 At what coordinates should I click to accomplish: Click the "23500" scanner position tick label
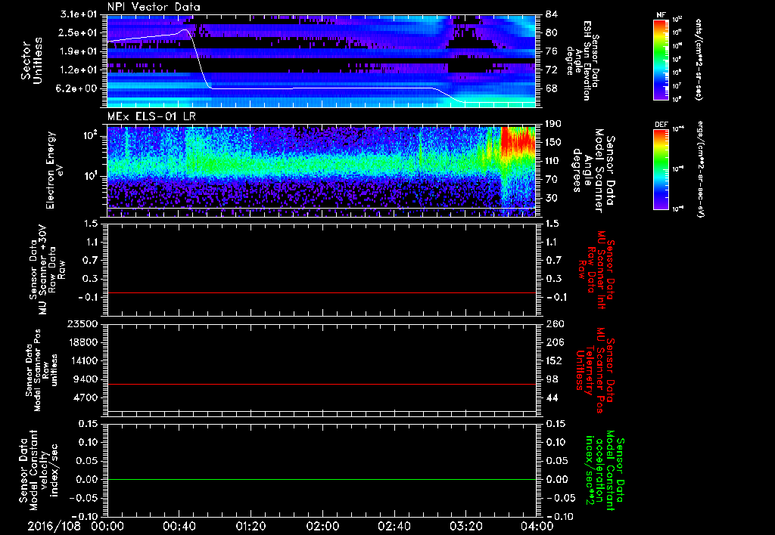[83, 324]
